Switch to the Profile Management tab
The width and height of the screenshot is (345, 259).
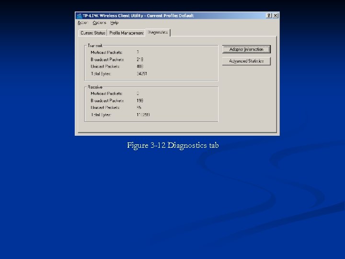pyautogui.click(x=126, y=33)
